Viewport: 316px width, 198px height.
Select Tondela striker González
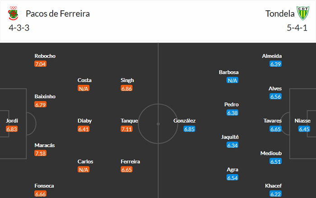(185, 121)
